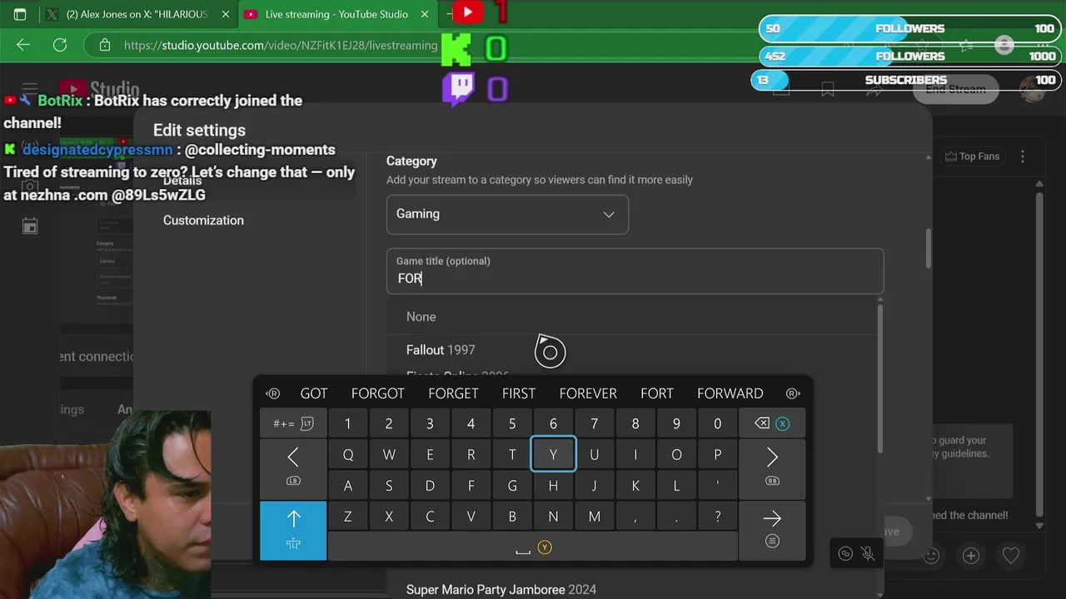This screenshot has height=599, width=1066.
Task: Close the YouTube Studio tab
Action: coord(425,14)
